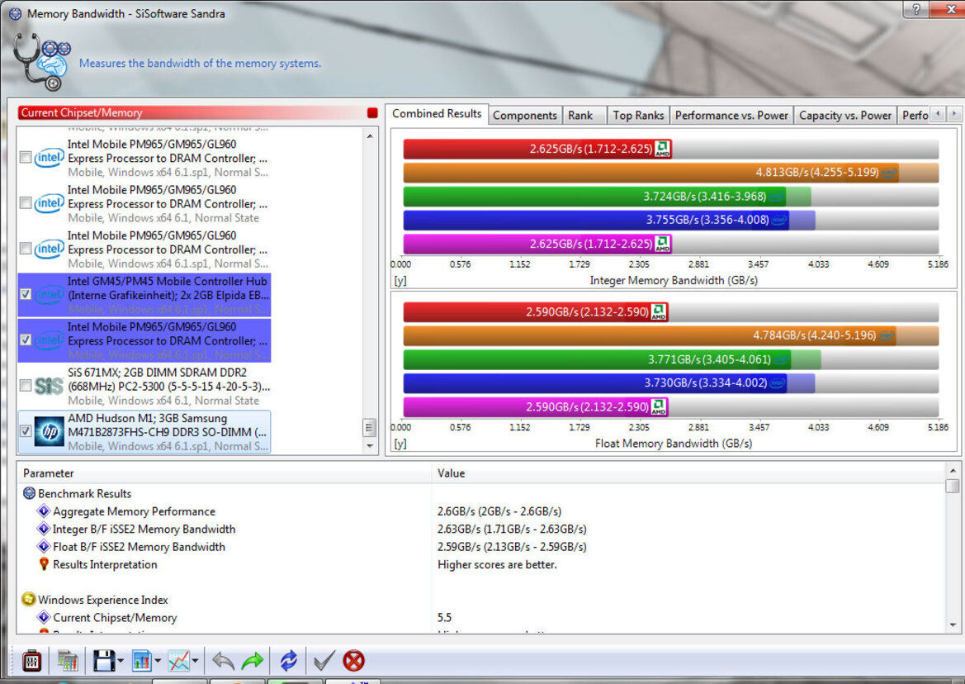
Task: Check the SiS 671MX checkbox
Action: (26, 386)
